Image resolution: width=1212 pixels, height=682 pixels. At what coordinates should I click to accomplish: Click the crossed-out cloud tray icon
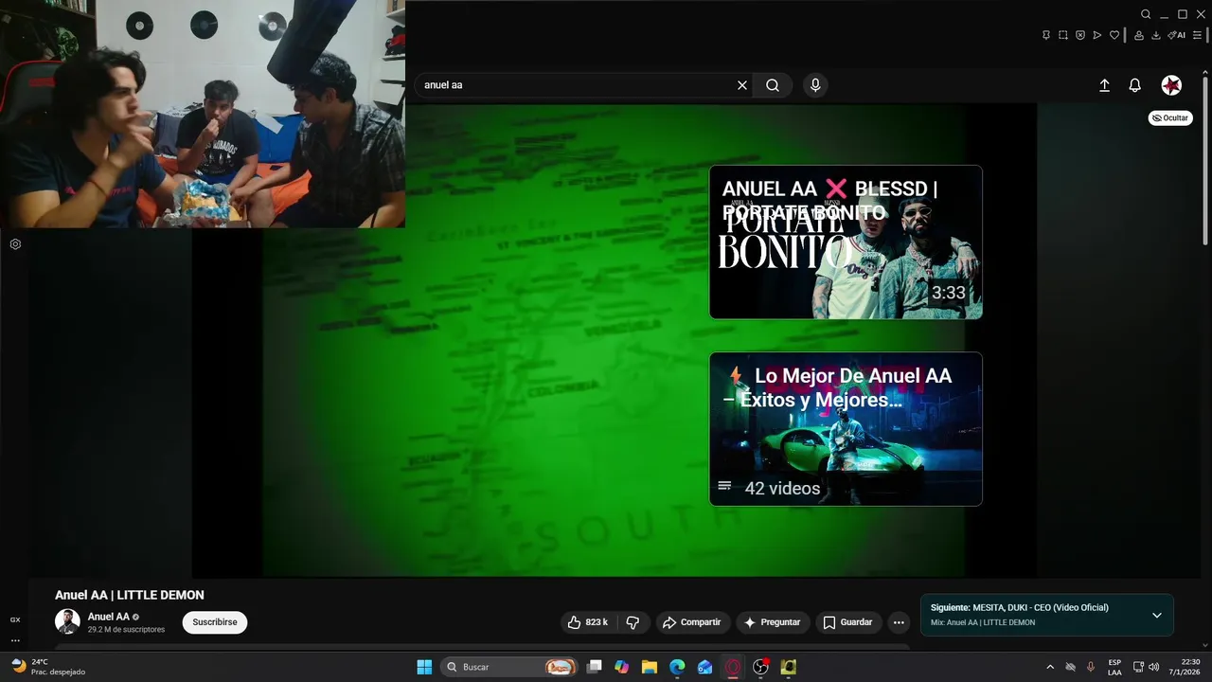(x=1071, y=667)
